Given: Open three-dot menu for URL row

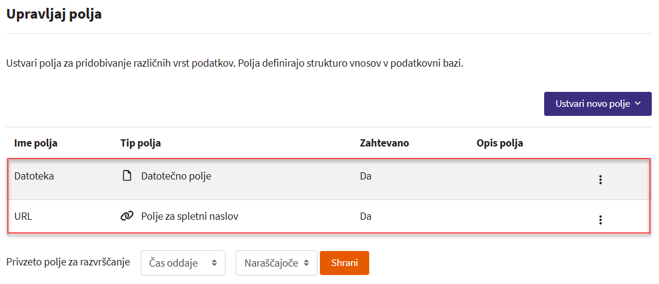Looking at the screenshot, I should point(600,220).
